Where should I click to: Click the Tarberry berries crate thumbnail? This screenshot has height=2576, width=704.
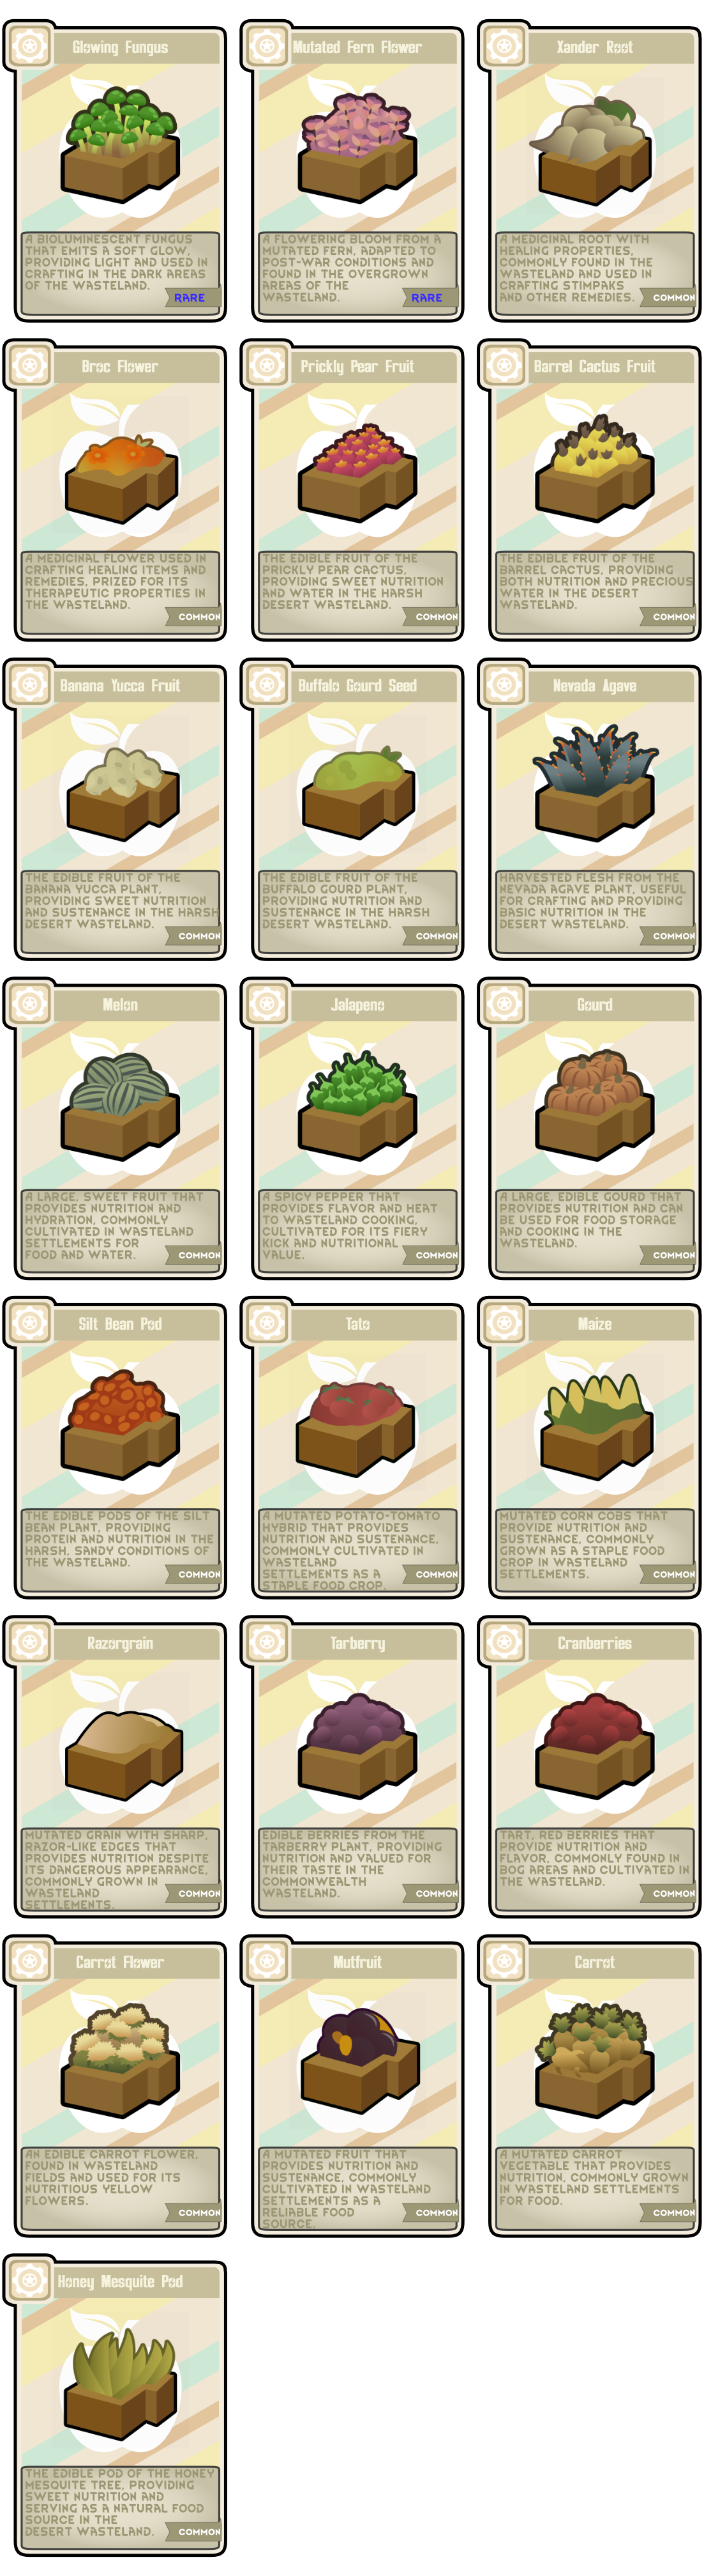[357, 1742]
